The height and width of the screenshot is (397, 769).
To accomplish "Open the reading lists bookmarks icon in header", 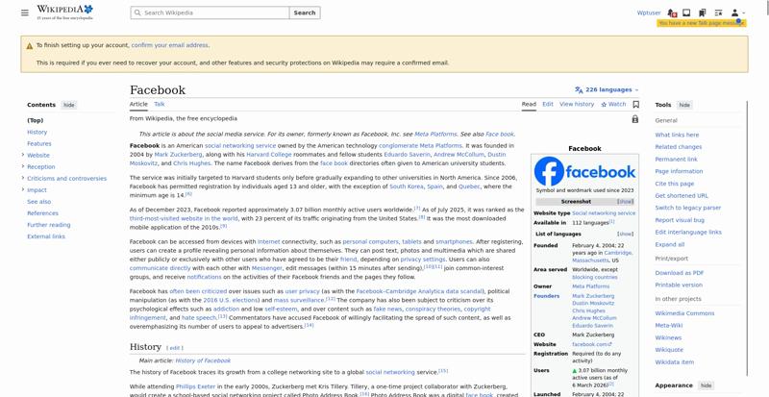I will point(703,12).
